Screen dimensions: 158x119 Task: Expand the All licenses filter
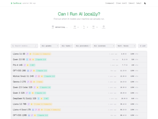pos(104,46)
